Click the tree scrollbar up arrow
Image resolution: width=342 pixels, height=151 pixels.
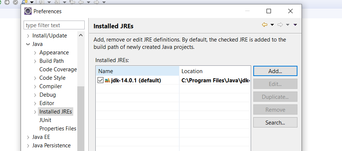(81, 35)
